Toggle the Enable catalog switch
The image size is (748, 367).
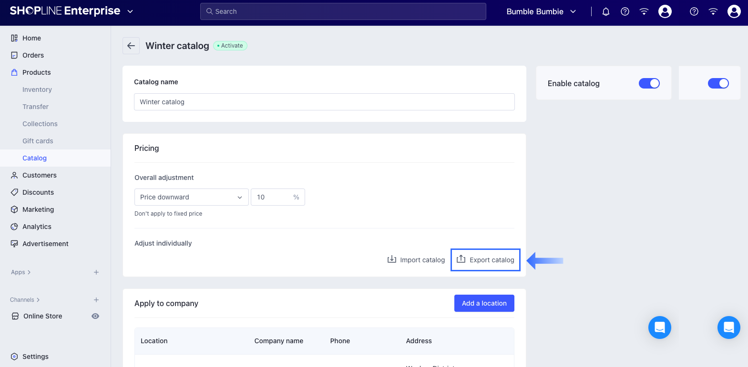(649, 83)
